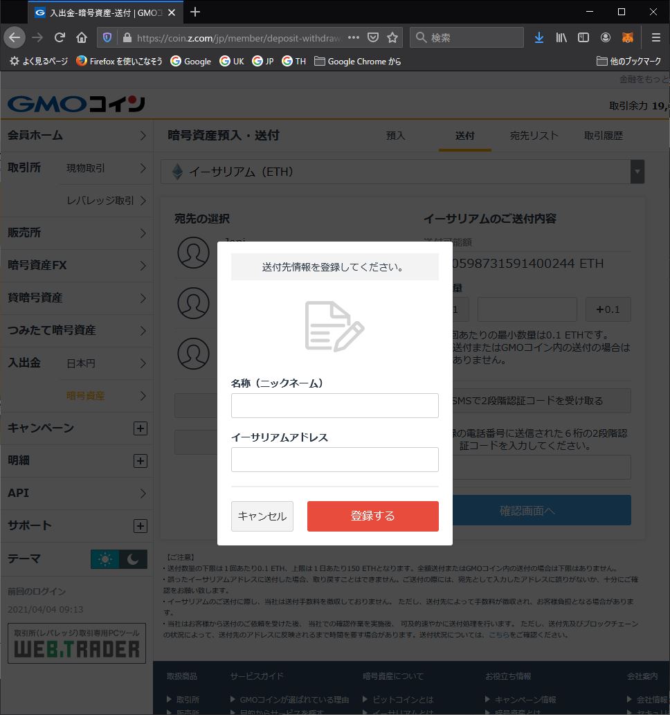Open the TH bookmark
670x715 pixels.
(x=293, y=61)
